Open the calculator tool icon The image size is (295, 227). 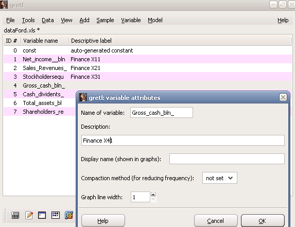point(15,215)
